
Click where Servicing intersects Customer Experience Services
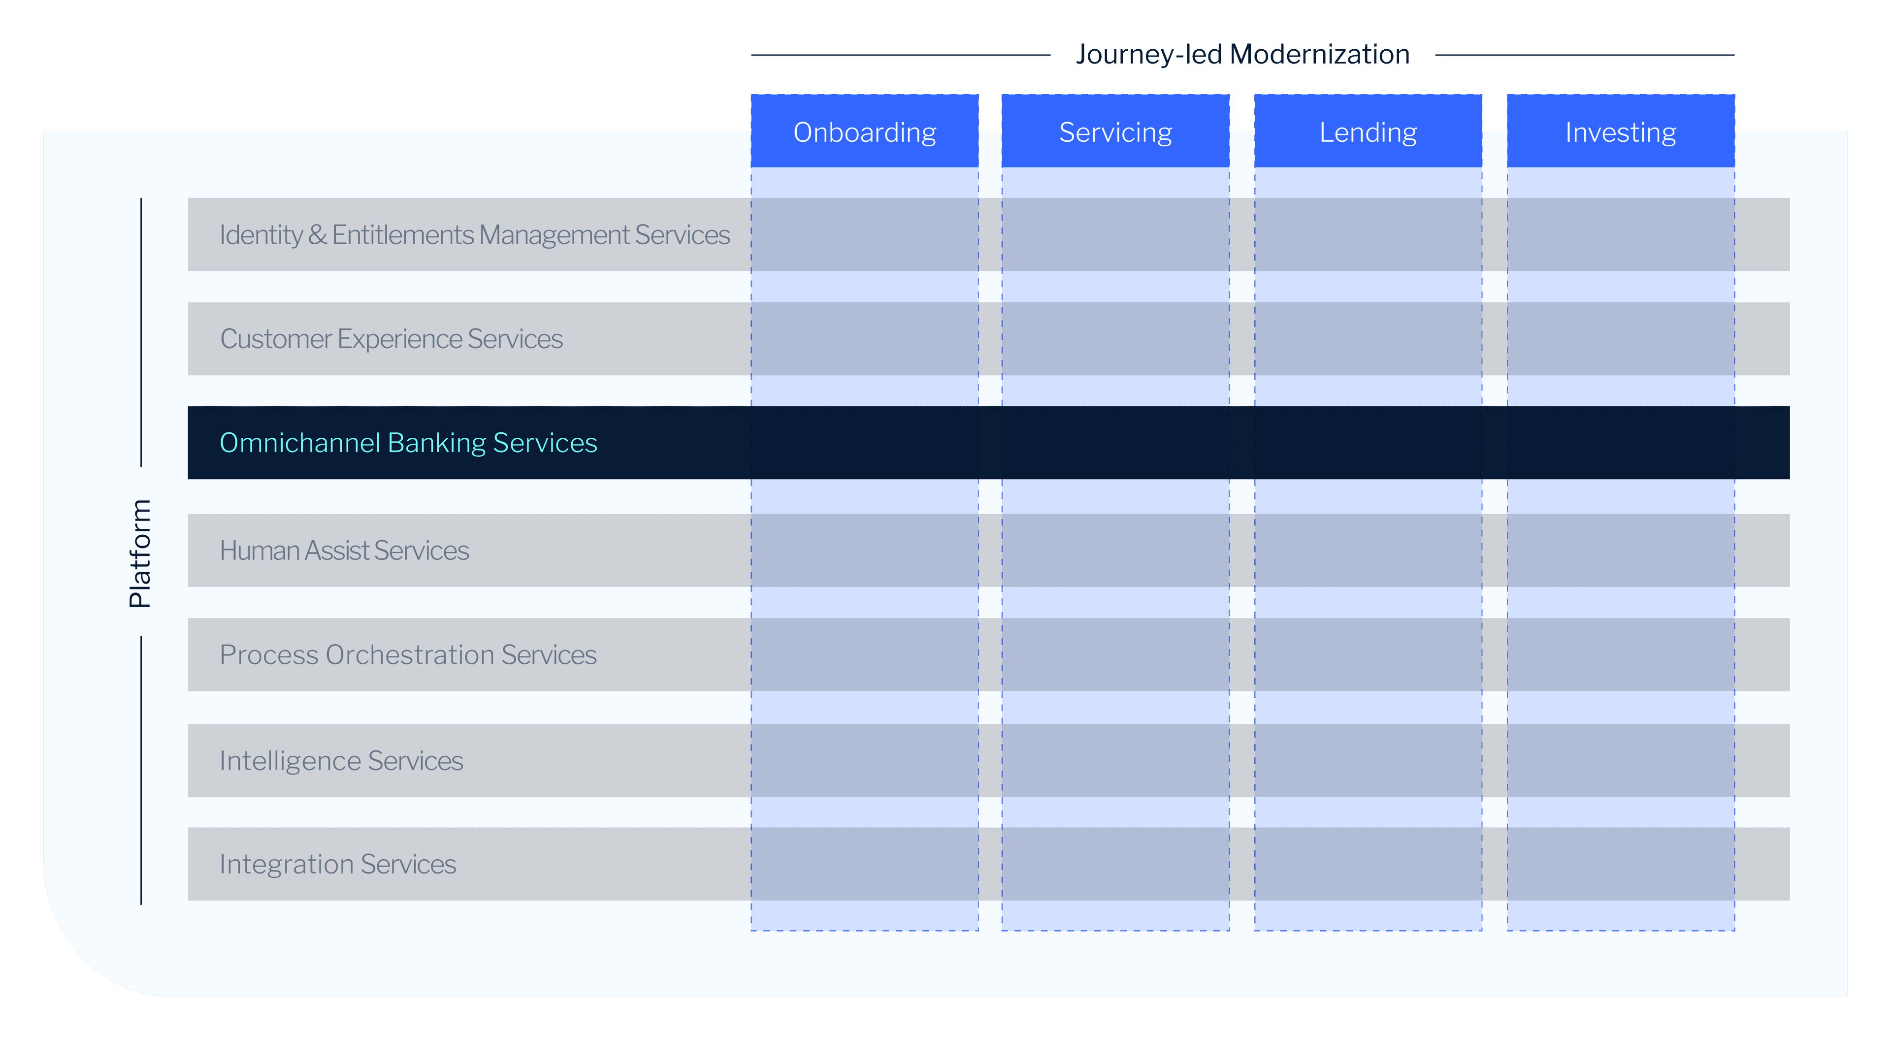[x=1115, y=338]
